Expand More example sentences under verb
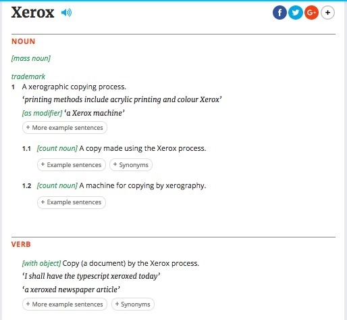 click(x=65, y=304)
